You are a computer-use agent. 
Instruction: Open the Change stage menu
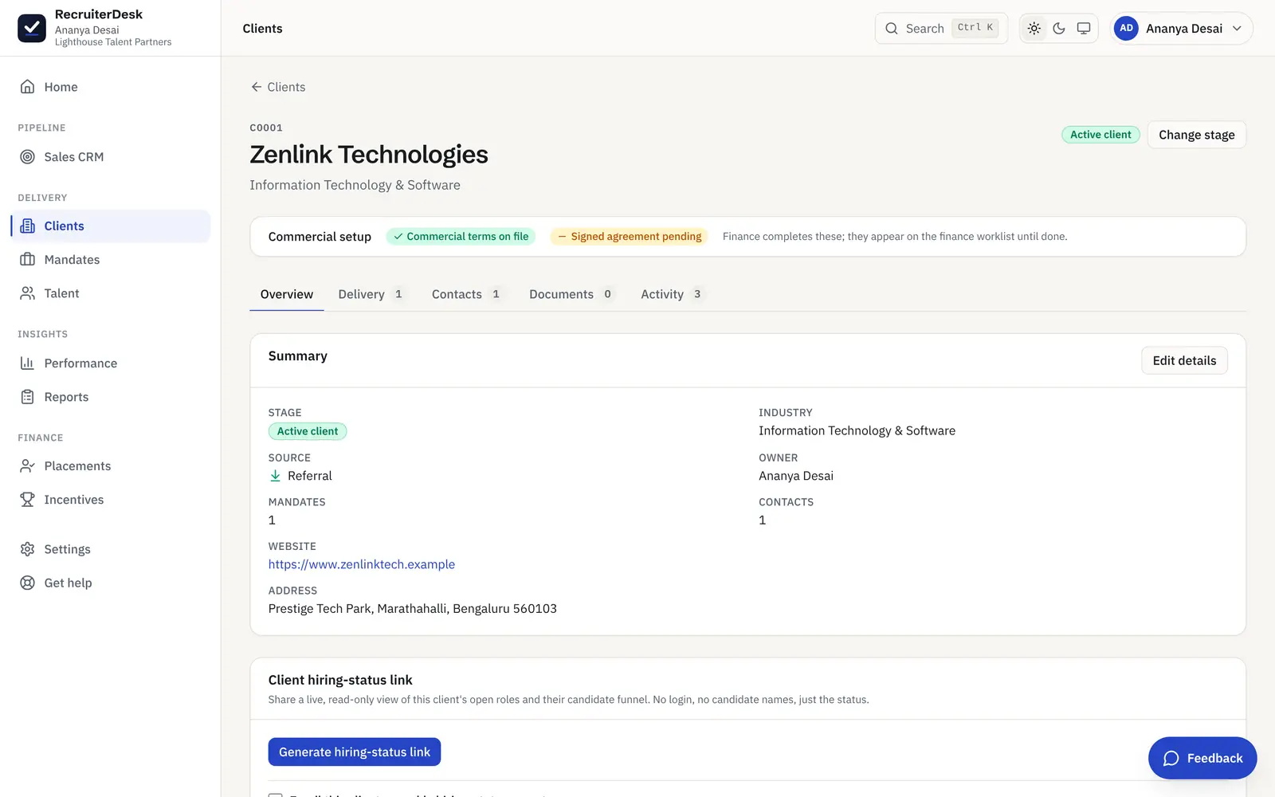pos(1197,135)
